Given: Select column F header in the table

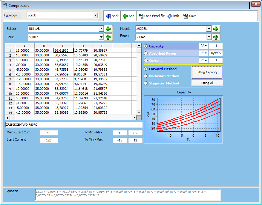Looking at the screenshot, I should coord(122,46).
